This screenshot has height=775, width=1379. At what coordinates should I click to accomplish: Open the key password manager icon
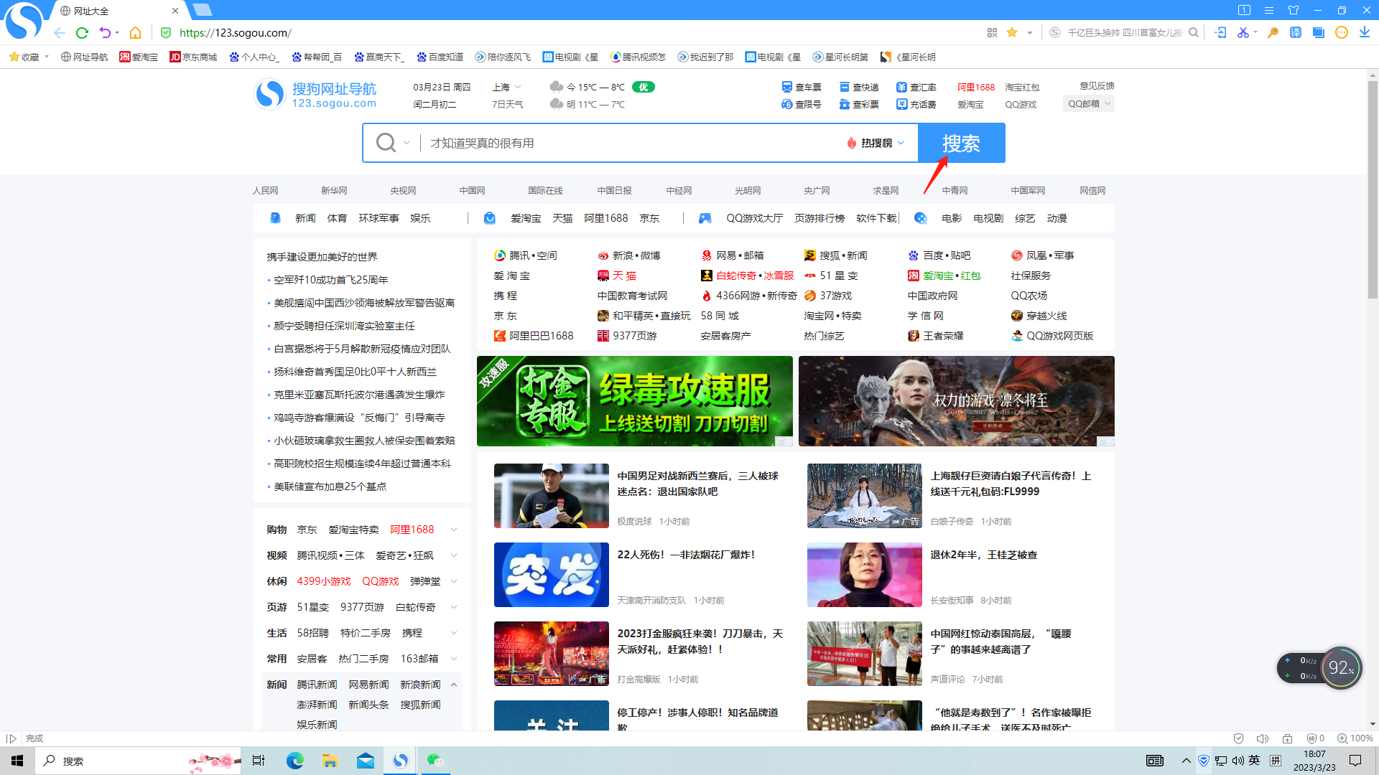[1273, 32]
